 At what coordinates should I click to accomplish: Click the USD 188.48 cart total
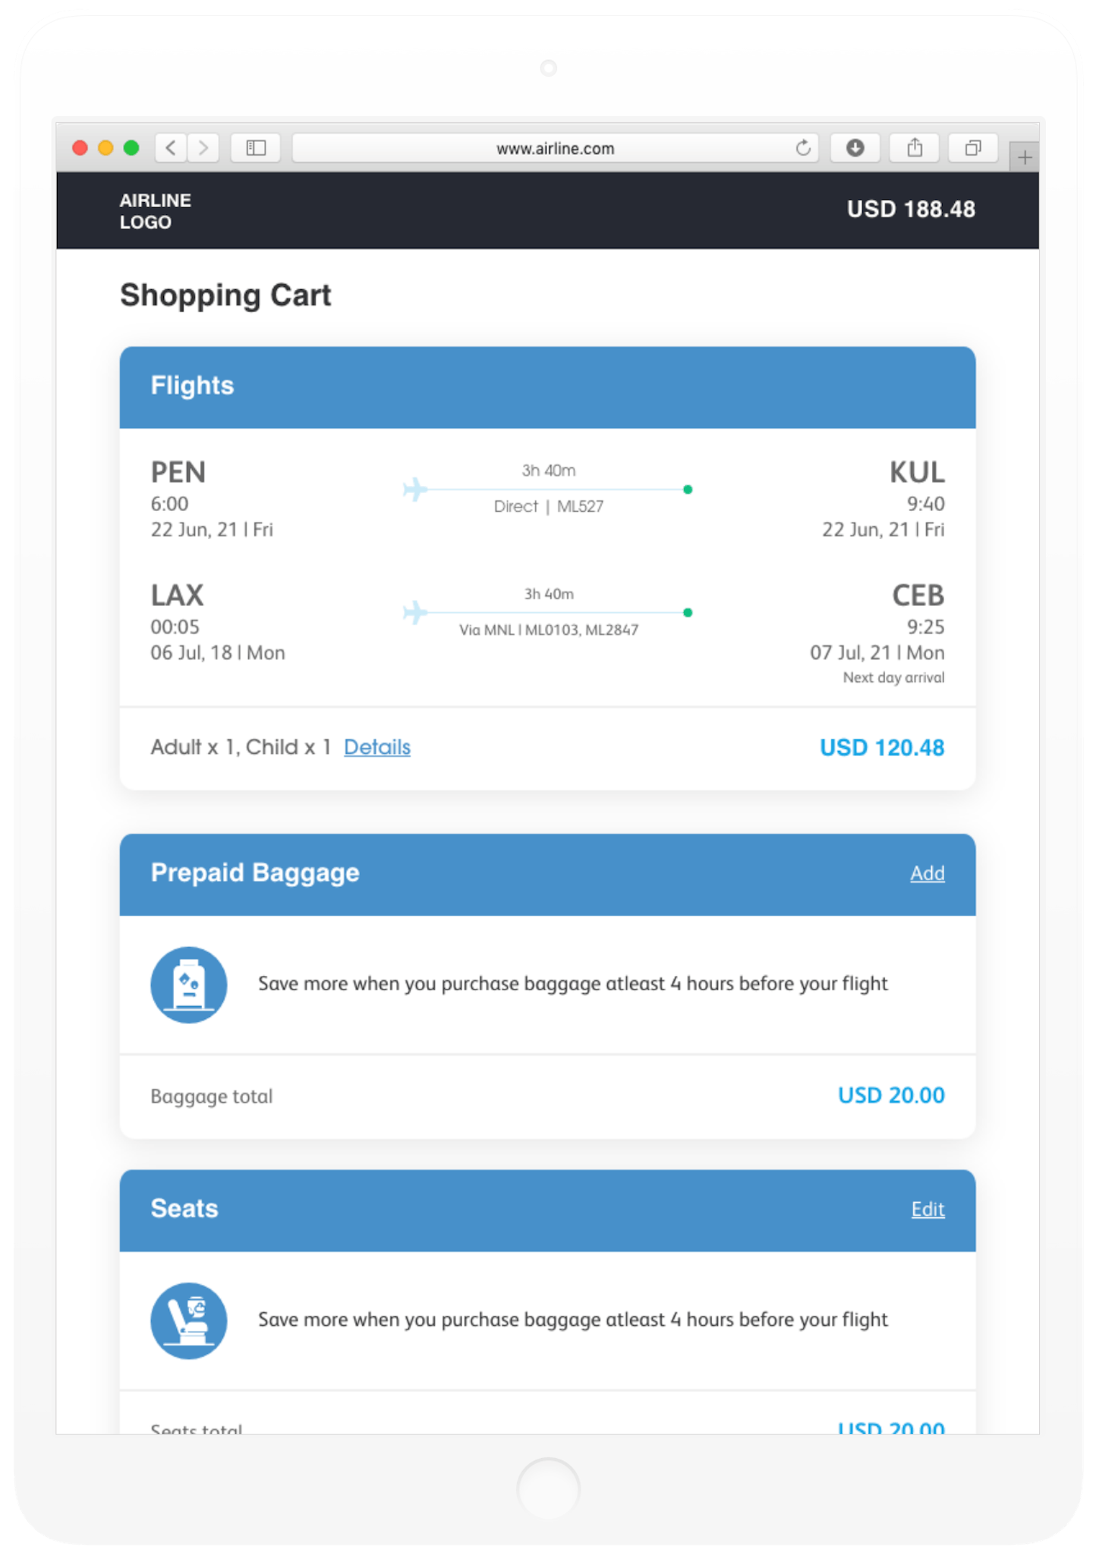pyautogui.click(x=911, y=210)
